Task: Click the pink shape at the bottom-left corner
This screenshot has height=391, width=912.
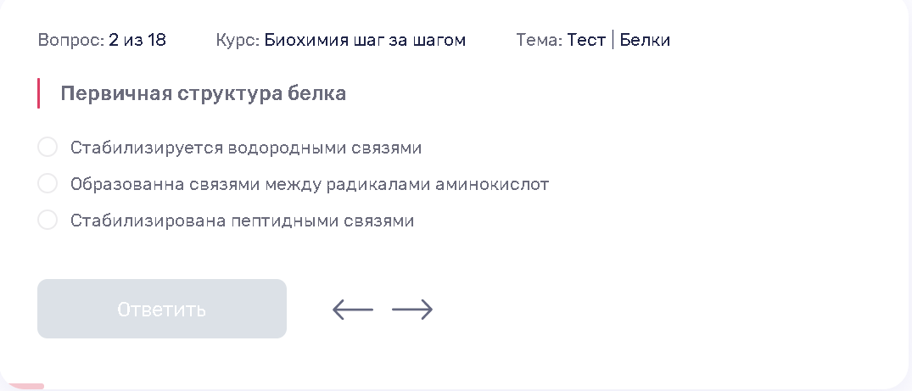Action: pos(27,387)
